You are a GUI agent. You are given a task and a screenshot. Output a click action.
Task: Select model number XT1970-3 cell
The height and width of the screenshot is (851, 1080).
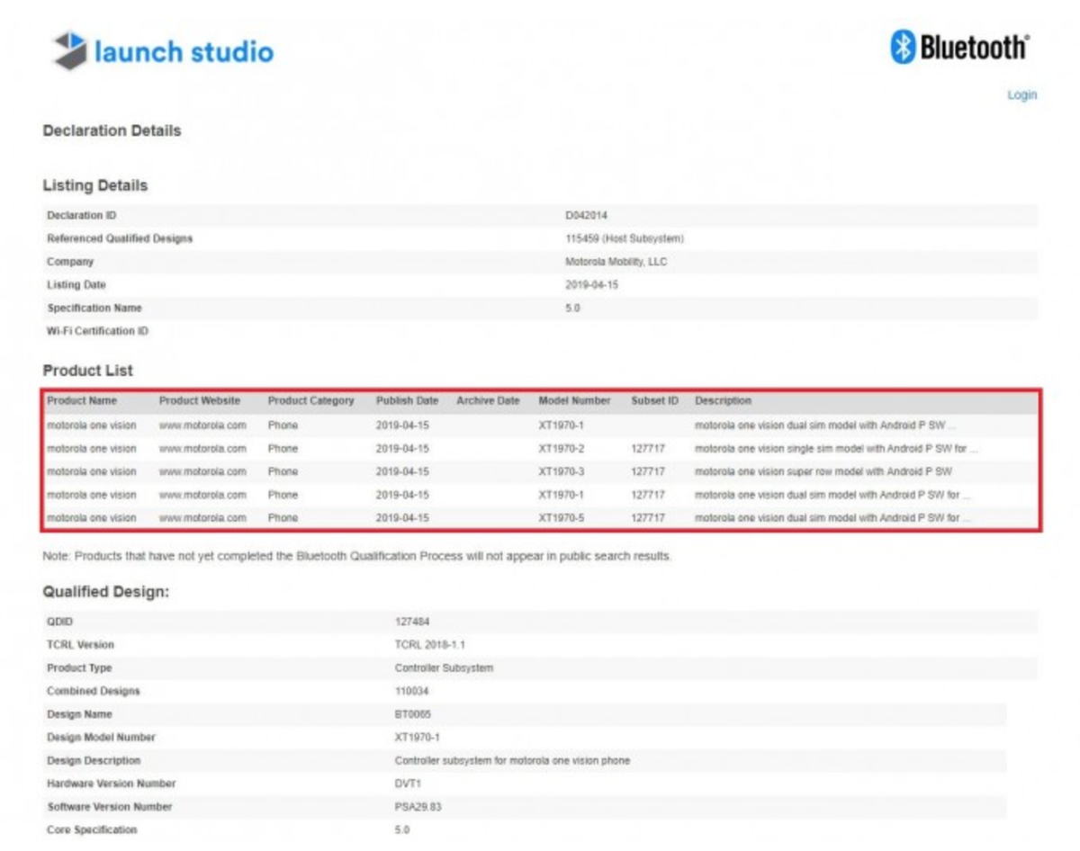click(x=562, y=471)
